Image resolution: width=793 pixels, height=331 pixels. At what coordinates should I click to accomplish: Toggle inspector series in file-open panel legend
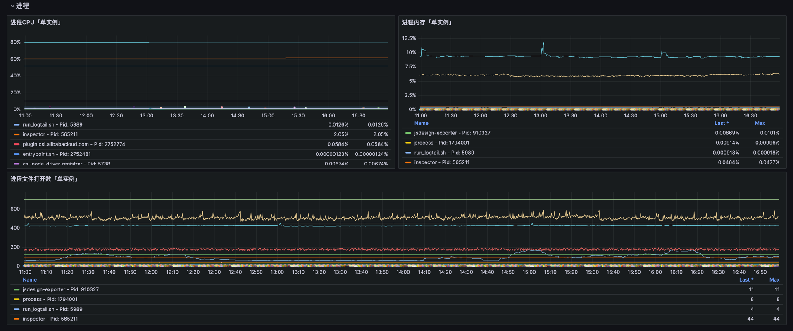point(50,319)
